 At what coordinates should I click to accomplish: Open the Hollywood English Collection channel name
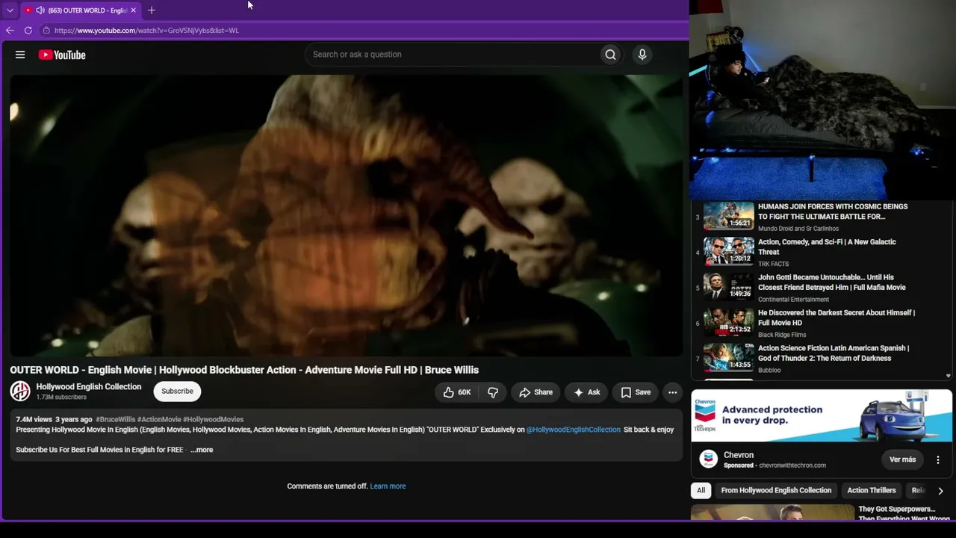point(89,386)
